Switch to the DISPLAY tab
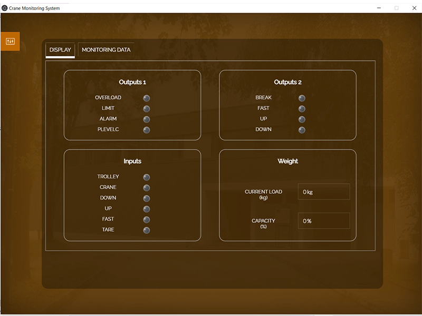This screenshot has width=422, height=316. (x=60, y=50)
